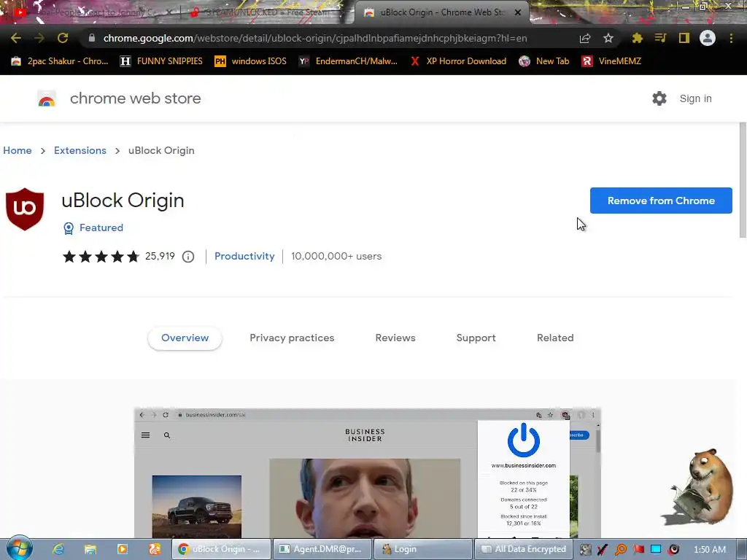This screenshot has height=560, width=747.
Task: Open the Support tab
Action: click(x=476, y=338)
